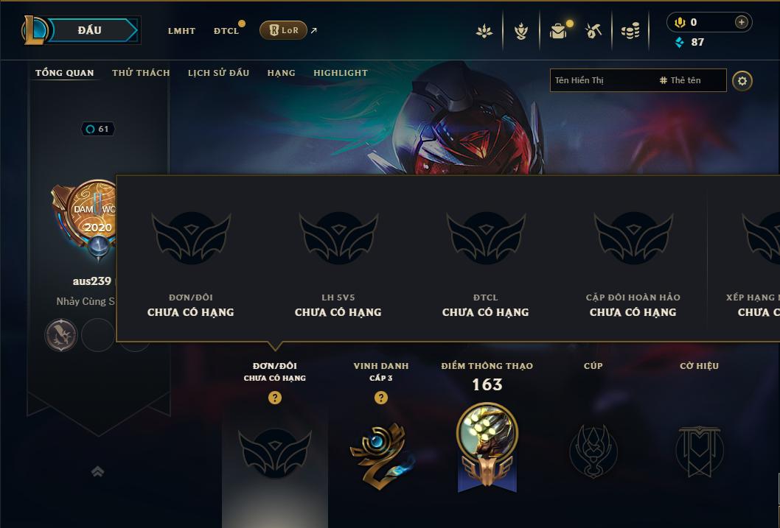Select LMHT game mode in top navigation
This screenshot has height=528, width=780.
181,31
